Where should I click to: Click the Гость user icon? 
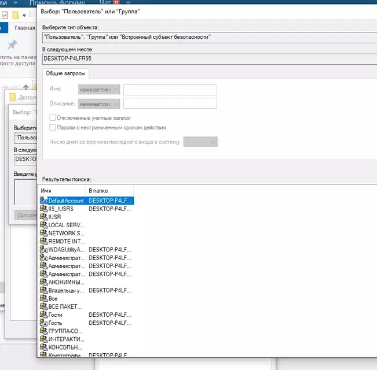(43, 323)
